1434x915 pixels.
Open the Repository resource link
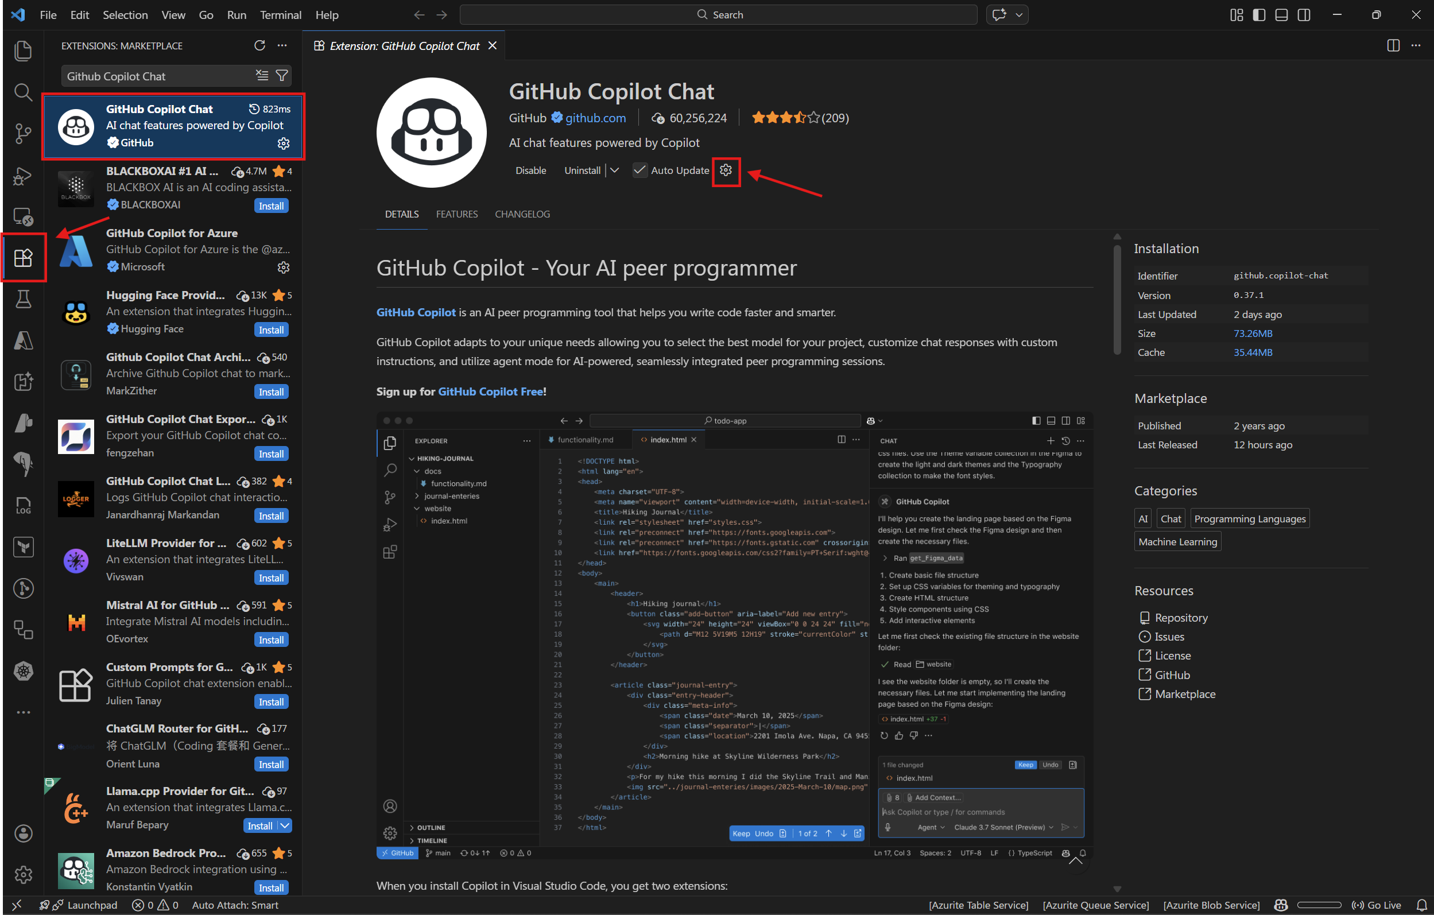point(1181,618)
